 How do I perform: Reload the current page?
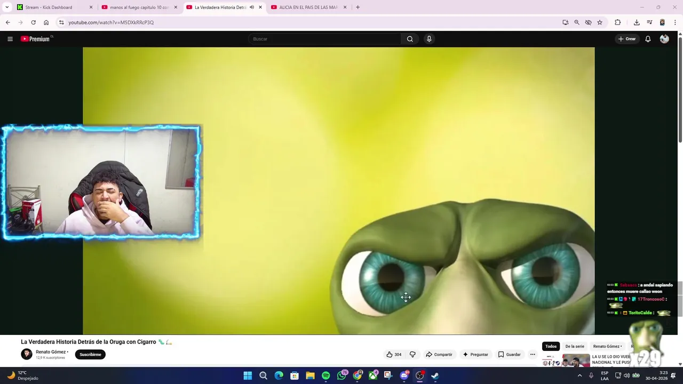pyautogui.click(x=33, y=22)
